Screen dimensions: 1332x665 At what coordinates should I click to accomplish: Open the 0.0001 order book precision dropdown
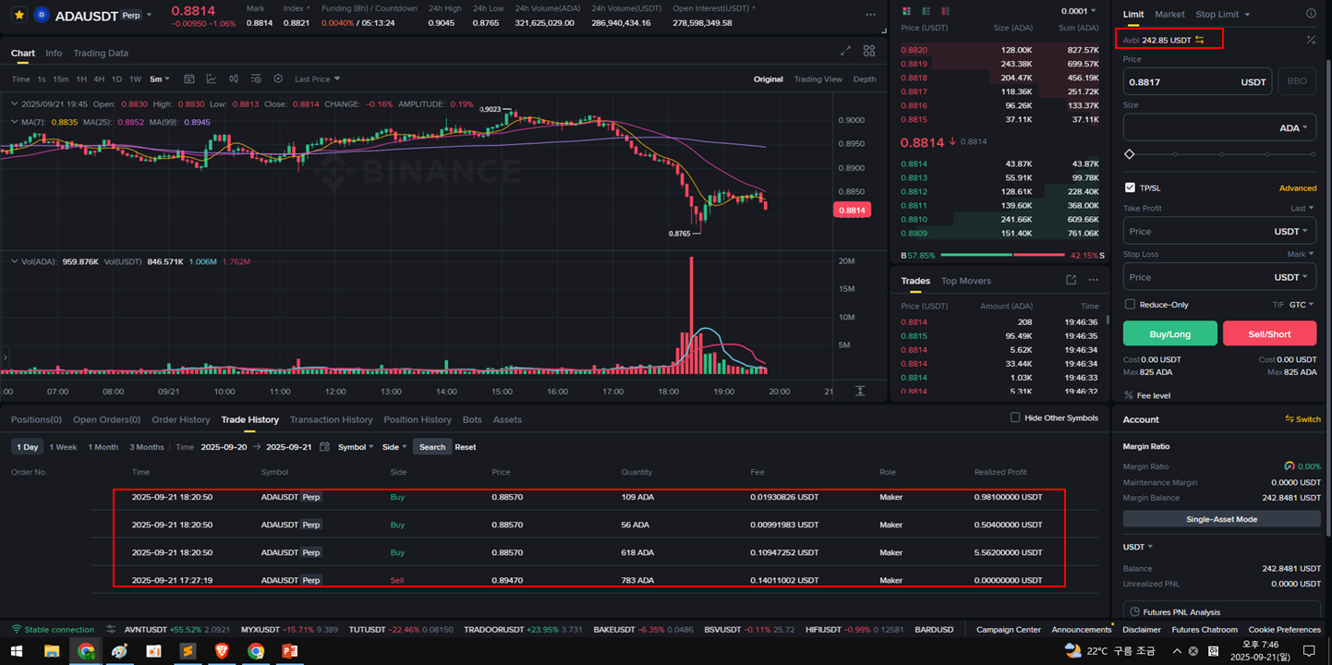(x=1079, y=11)
